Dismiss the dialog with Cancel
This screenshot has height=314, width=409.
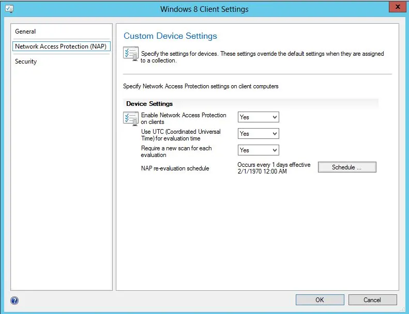pyautogui.click(x=372, y=300)
